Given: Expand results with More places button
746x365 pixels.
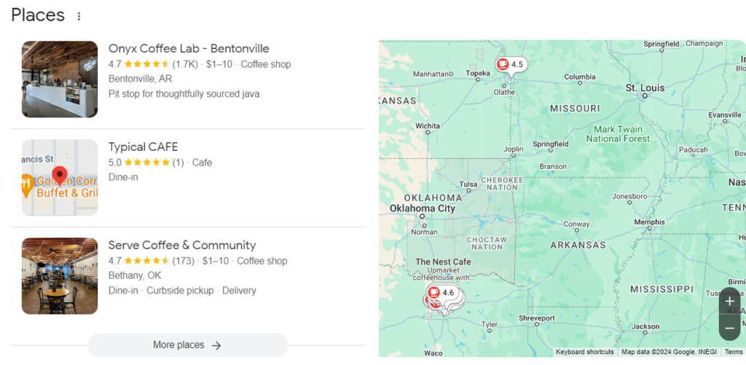Looking at the screenshot, I should (x=187, y=345).
